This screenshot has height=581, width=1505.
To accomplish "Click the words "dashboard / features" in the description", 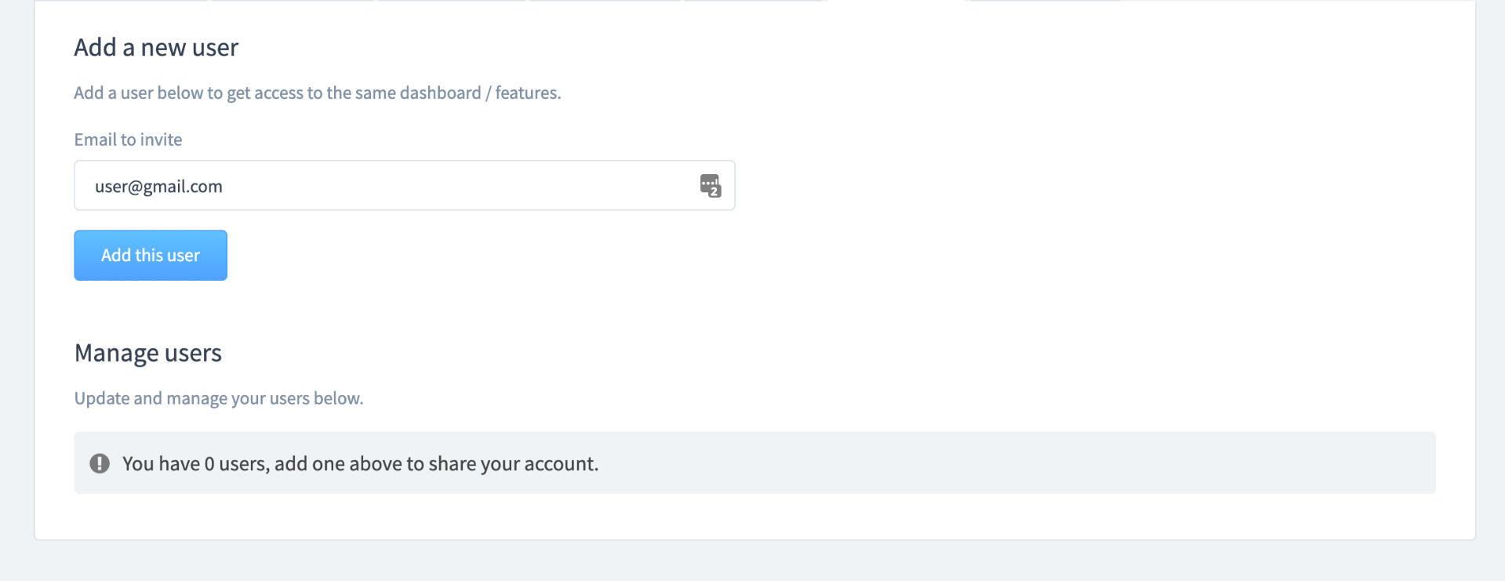I will tap(480, 93).
